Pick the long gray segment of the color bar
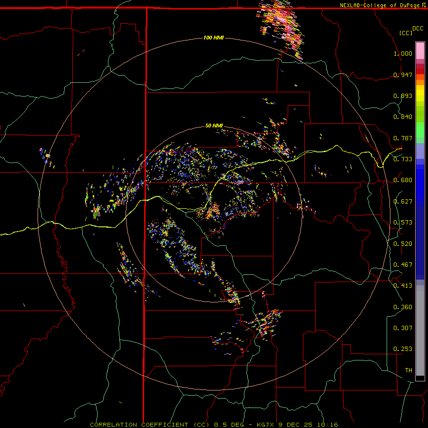Screen dimensions: 428x428 tap(420, 331)
